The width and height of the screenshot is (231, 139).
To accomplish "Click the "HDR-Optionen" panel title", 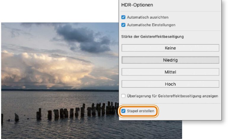I will coord(137,5).
